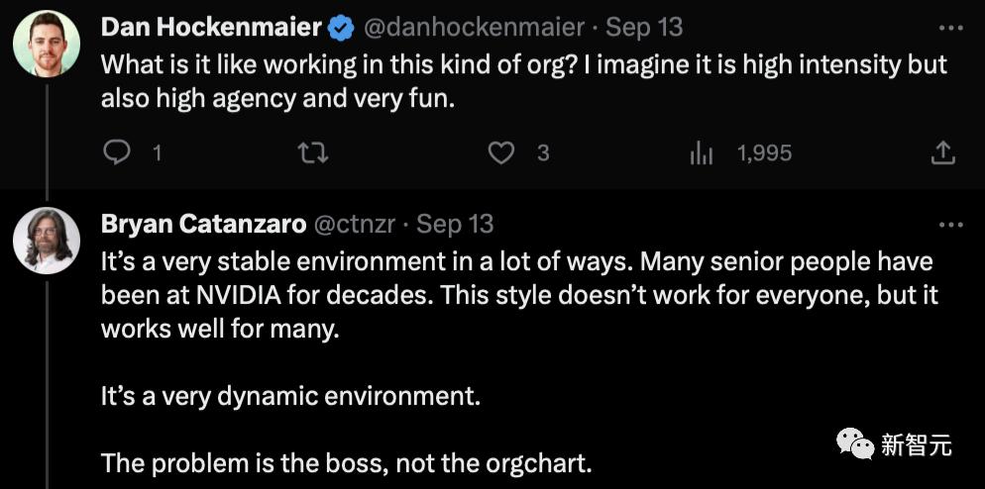Click Dan Hockenmaier's blue verified badge
Image resolution: width=985 pixels, height=489 pixels.
pyautogui.click(x=341, y=28)
